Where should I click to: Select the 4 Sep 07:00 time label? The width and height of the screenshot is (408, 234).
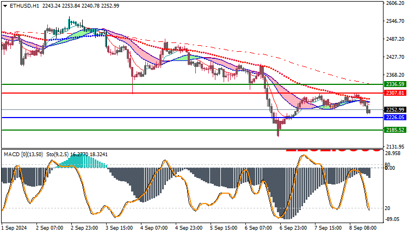click(x=154, y=228)
